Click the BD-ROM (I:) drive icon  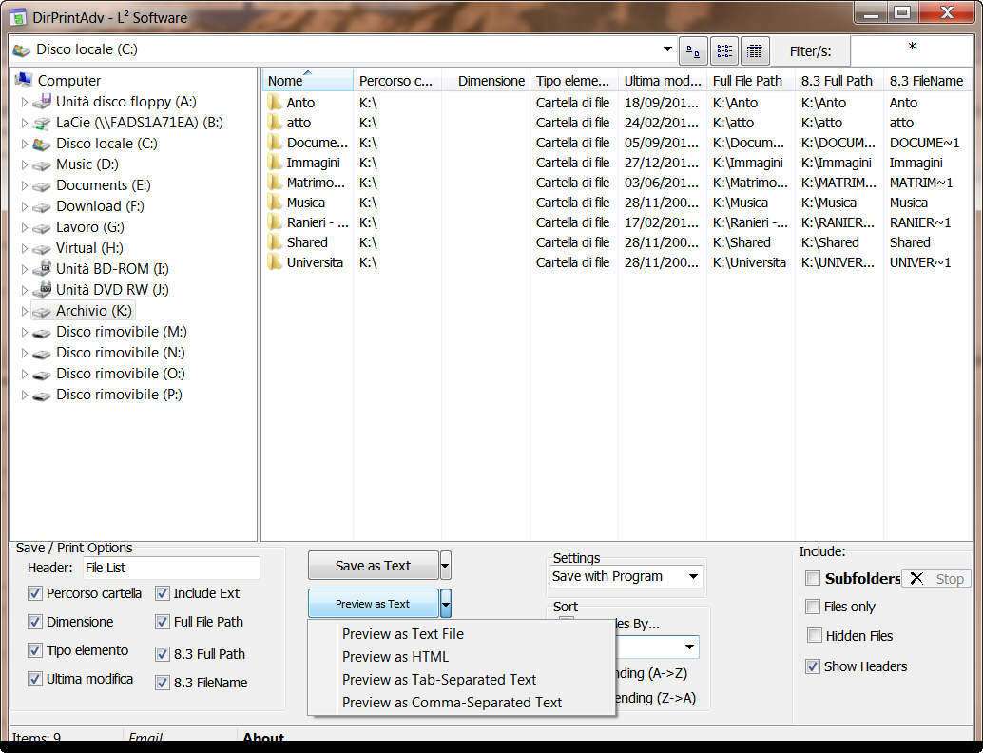pyautogui.click(x=42, y=268)
